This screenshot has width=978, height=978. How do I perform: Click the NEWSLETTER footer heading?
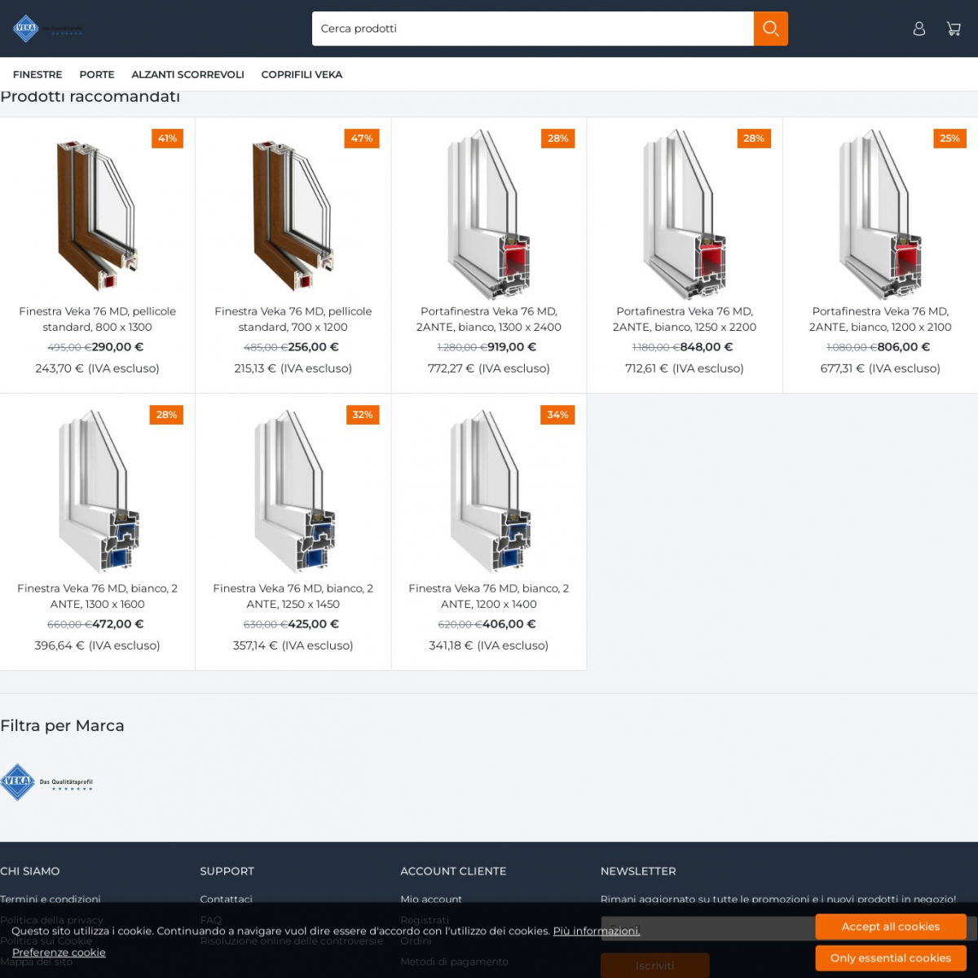click(x=638, y=871)
